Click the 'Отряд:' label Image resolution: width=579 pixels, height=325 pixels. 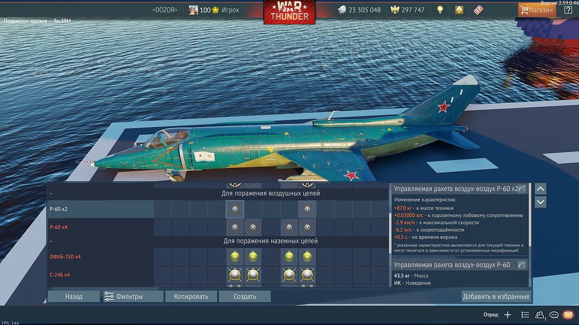[x=491, y=315]
